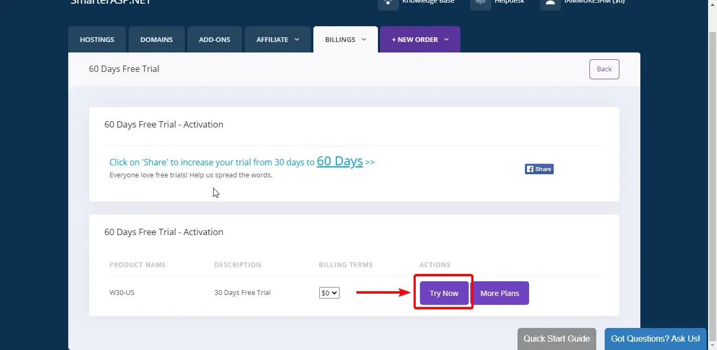Click the Helpdesk text link

tap(509, 2)
